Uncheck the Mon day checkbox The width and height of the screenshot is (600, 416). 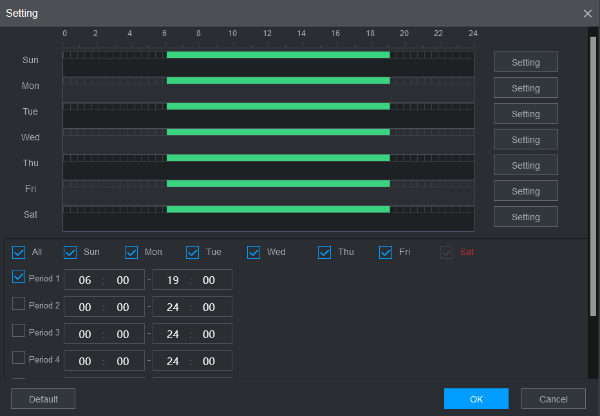coord(131,252)
